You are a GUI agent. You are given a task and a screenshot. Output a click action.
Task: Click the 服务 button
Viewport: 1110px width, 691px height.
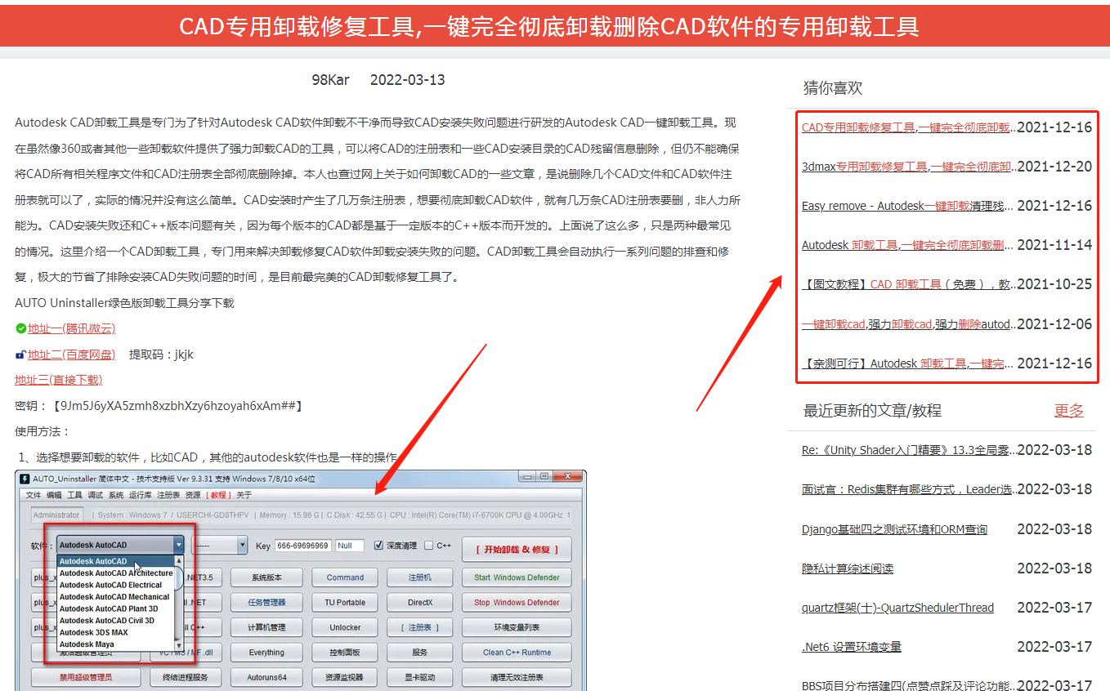[420, 652]
